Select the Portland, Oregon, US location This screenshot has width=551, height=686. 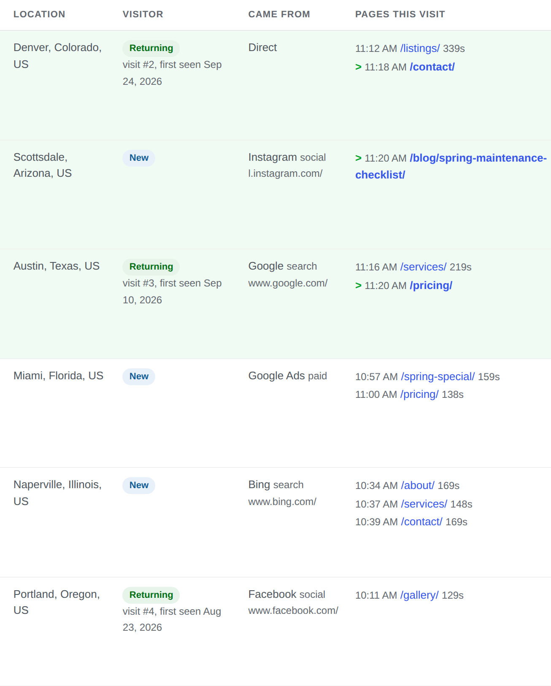tap(57, 602)
